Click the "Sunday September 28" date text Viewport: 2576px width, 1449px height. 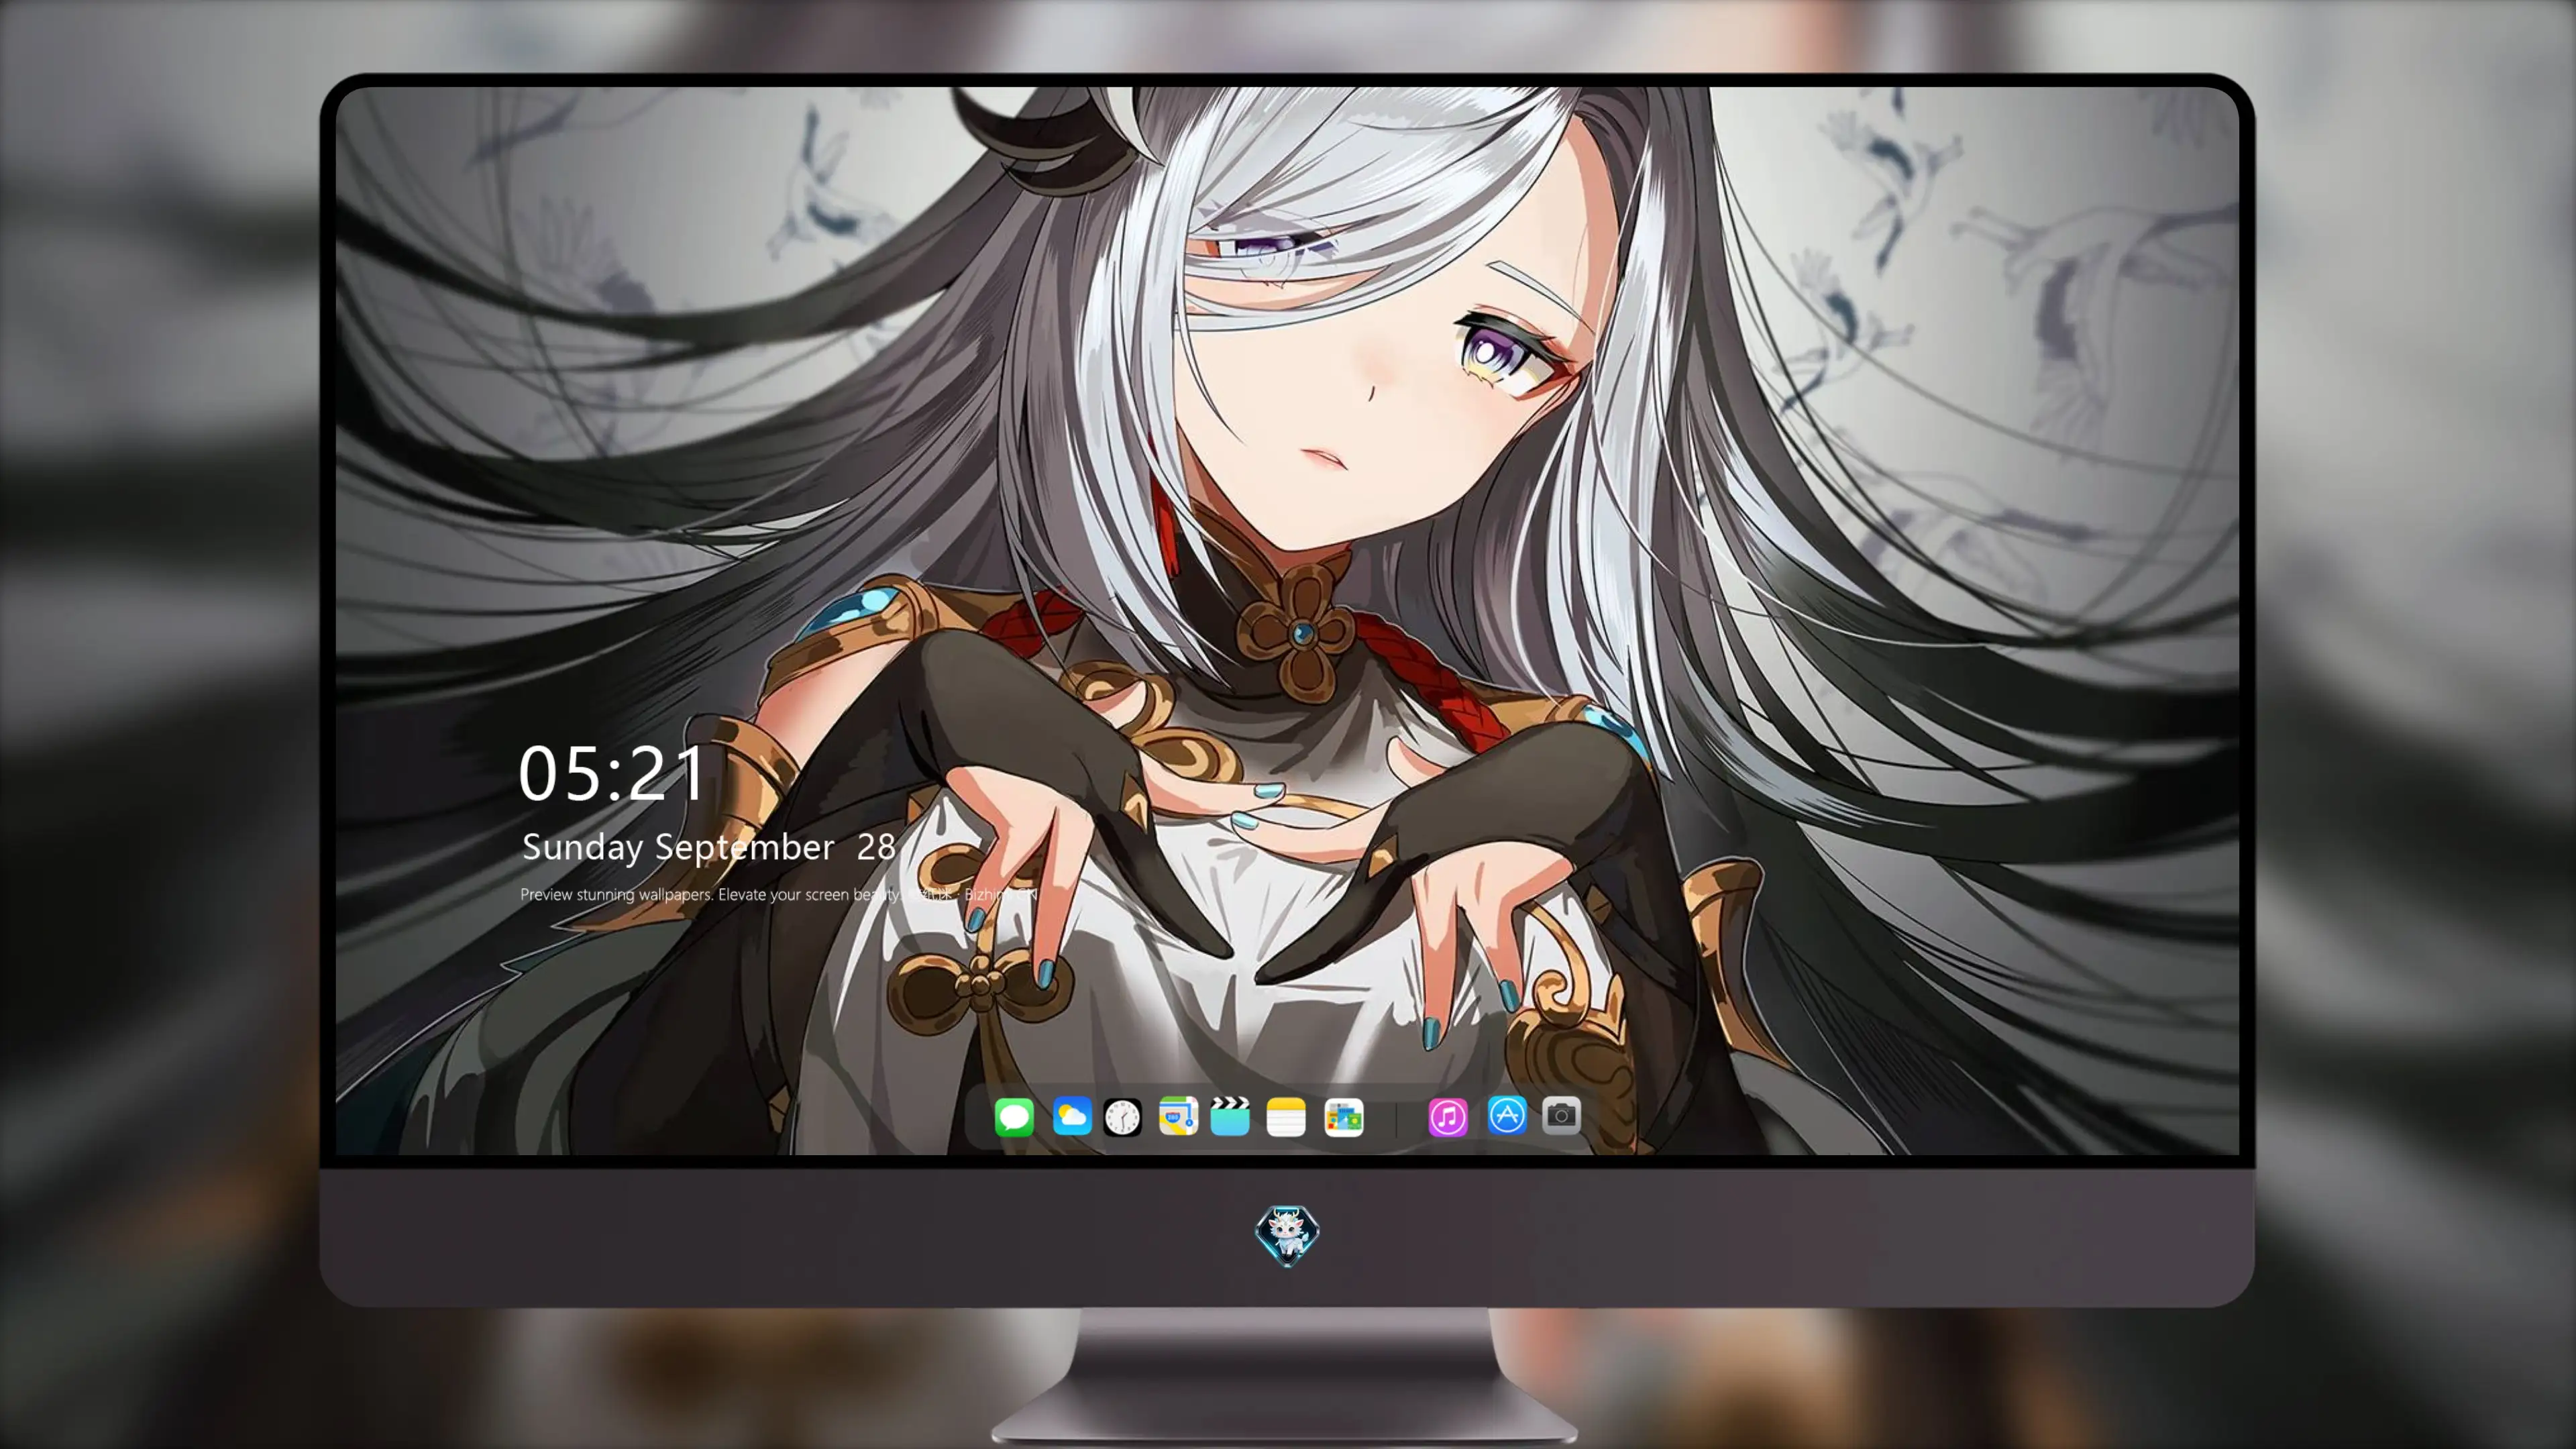click(x=708, y=848)
